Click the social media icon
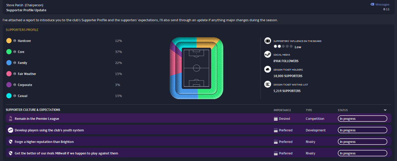 267,54
